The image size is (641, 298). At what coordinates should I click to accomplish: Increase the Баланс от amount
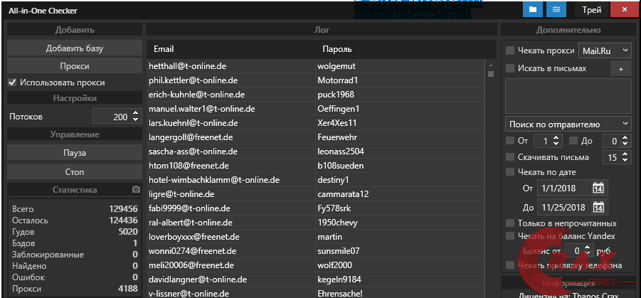(588, 247)
